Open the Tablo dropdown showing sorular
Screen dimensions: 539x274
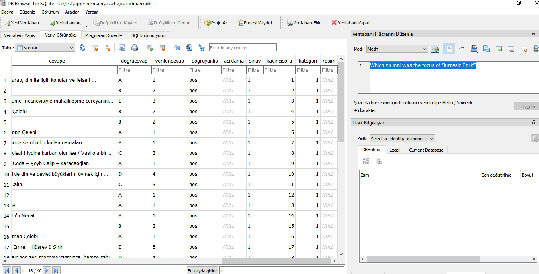point(45,47)
